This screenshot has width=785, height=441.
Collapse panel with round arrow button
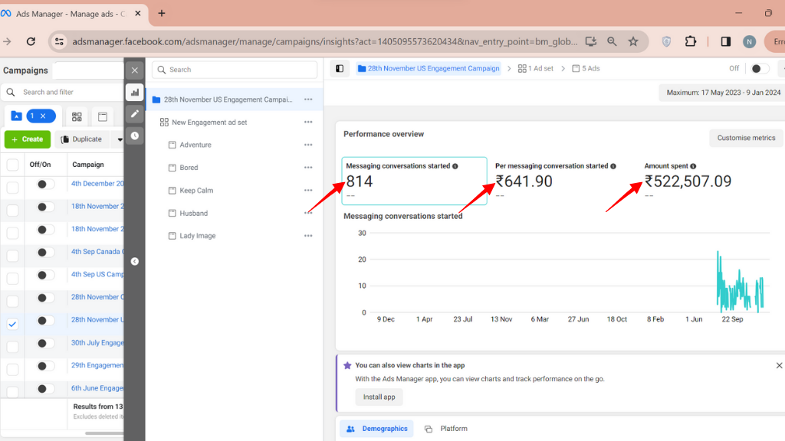(x=135, y=262)
